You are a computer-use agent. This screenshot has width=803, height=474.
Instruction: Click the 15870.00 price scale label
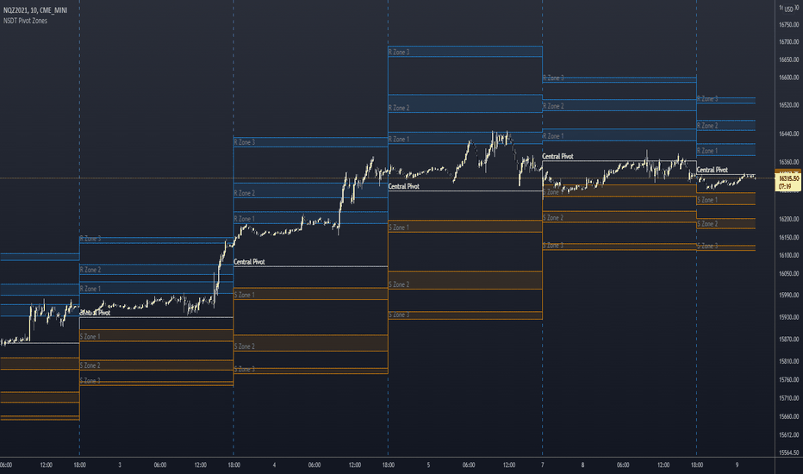coord(788,340)
